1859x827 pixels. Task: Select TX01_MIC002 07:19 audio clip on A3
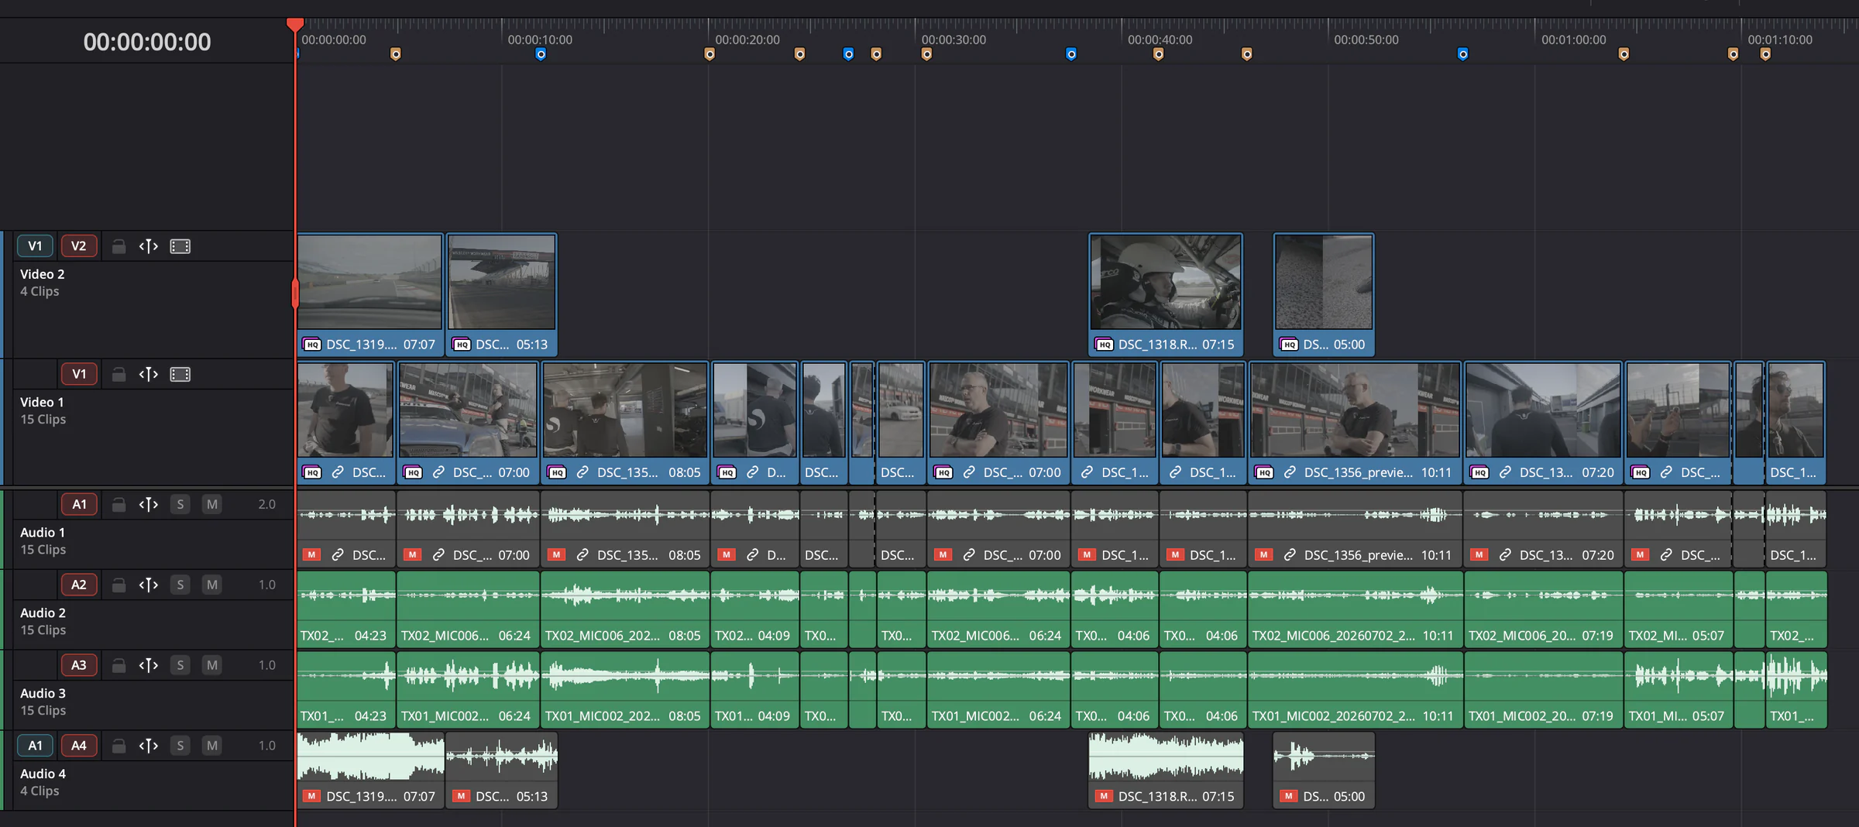click(x=1544, y=690)
